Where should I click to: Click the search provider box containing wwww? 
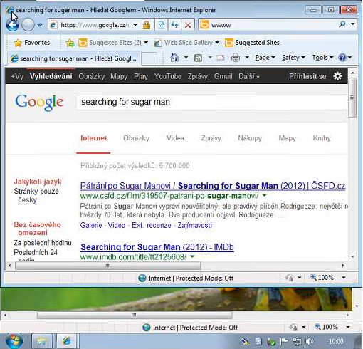click(268, 25)
